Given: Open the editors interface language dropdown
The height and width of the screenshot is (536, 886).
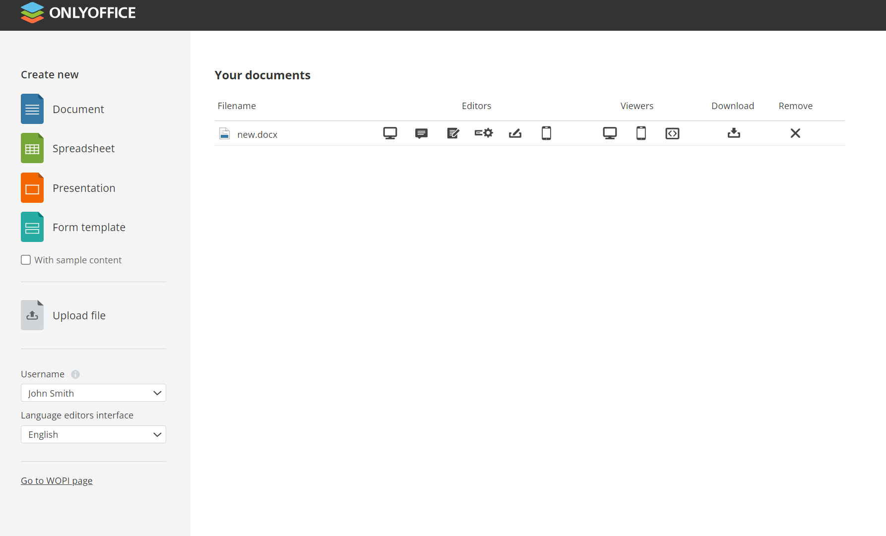Looking at the screenshot, I should pyautogui.click(x=93, y=434).
